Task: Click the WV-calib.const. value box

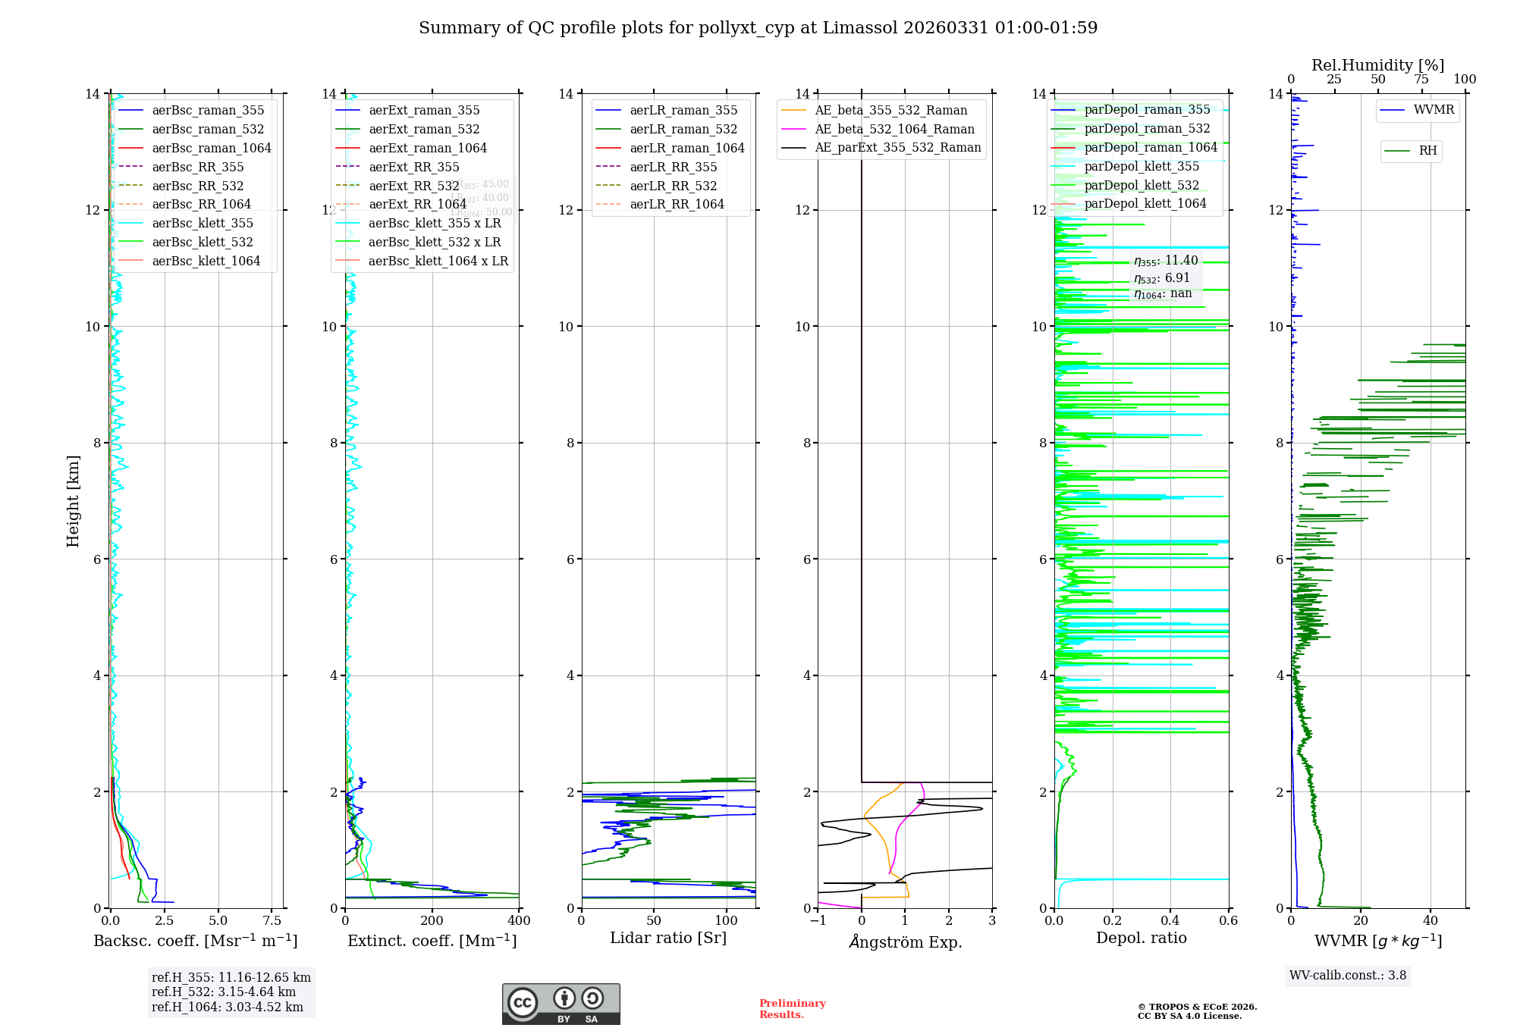Action: 1347,976
